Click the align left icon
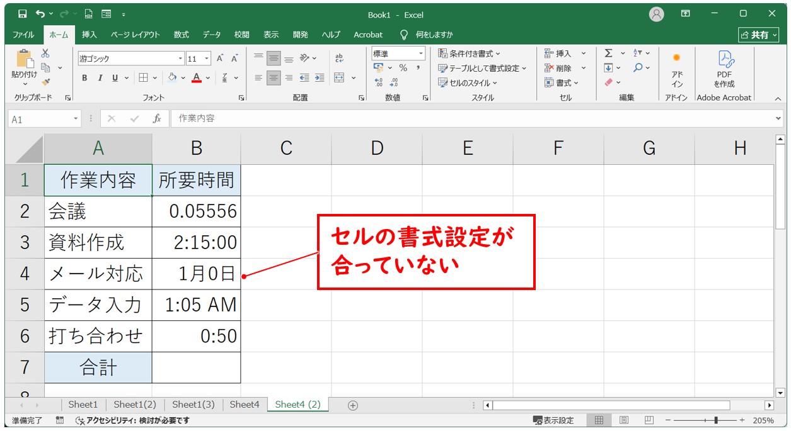Viewport: 791px width, 431px height. coord(258,78)
